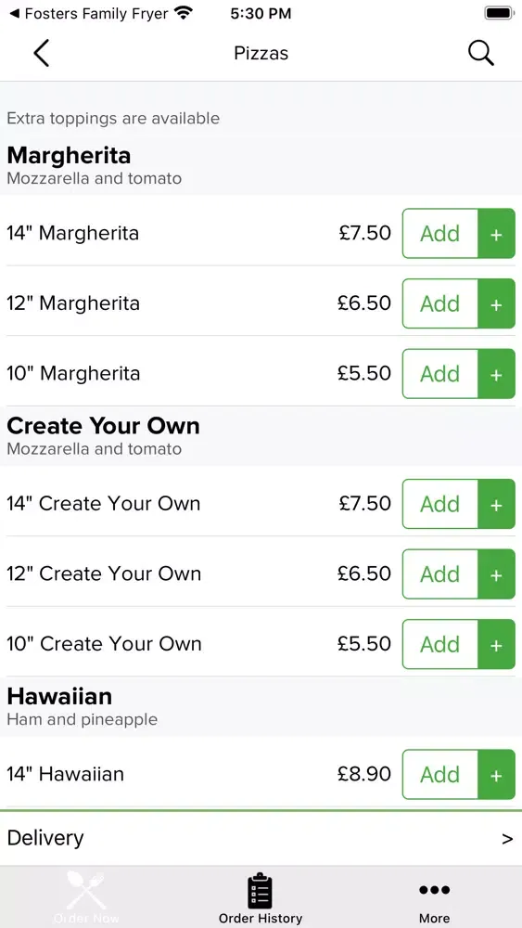
Task: Tap plus icon for 14" Create Your Own
Action: click(x=496, y=504)
